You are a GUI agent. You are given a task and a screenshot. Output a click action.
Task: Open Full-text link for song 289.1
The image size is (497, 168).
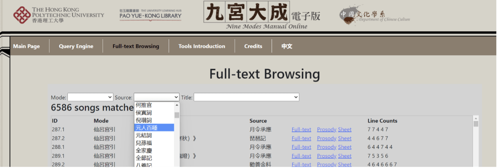pyautogui.click(x=301, y=156)
